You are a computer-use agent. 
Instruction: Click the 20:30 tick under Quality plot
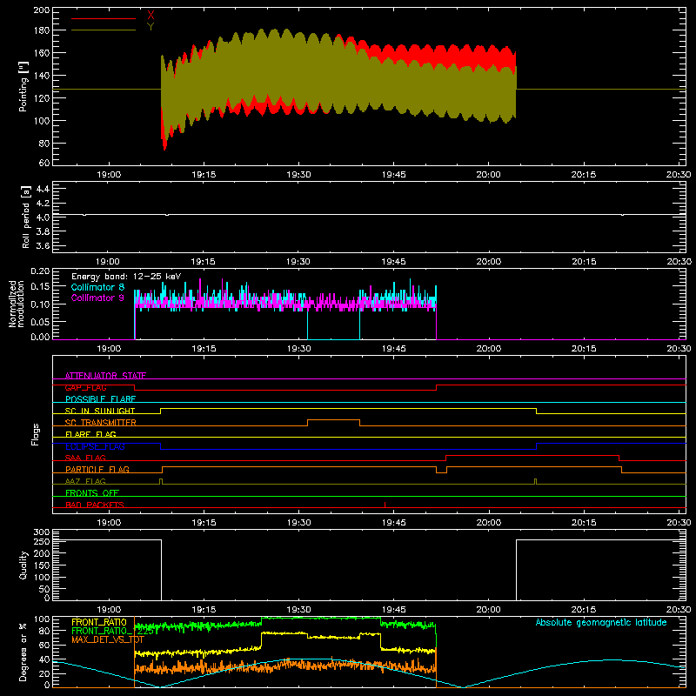[x=679, y=610]
